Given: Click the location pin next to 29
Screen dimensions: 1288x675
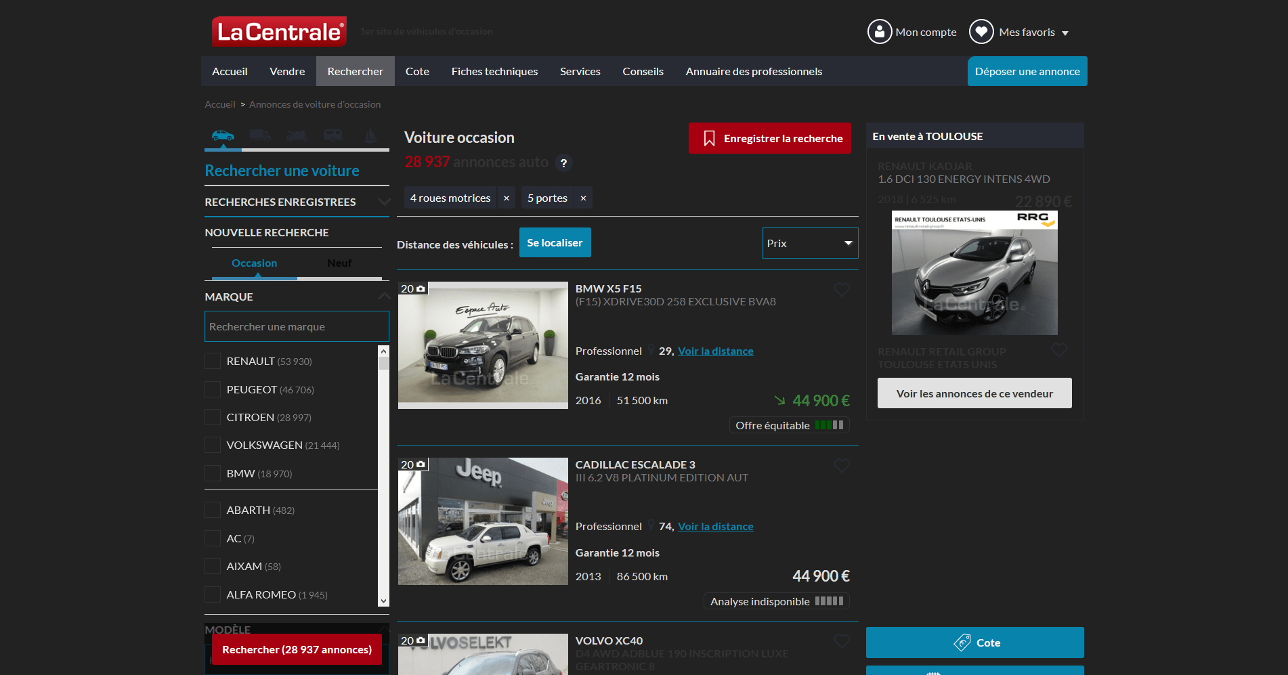Looking at the screenshot, I should 651,351.
